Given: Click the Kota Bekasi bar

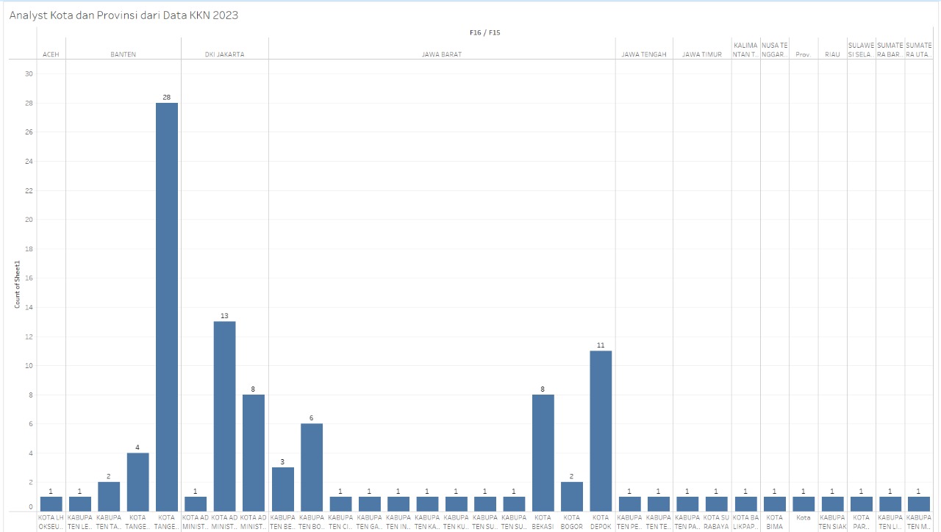Looking at the screenshot, I should [543, 453].
